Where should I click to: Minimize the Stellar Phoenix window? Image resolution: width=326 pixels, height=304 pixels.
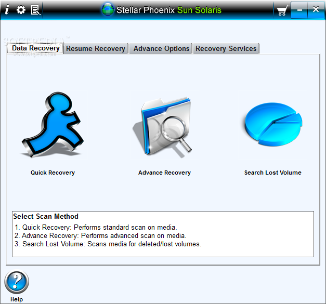pyautogui.click(x=299, y=10)
